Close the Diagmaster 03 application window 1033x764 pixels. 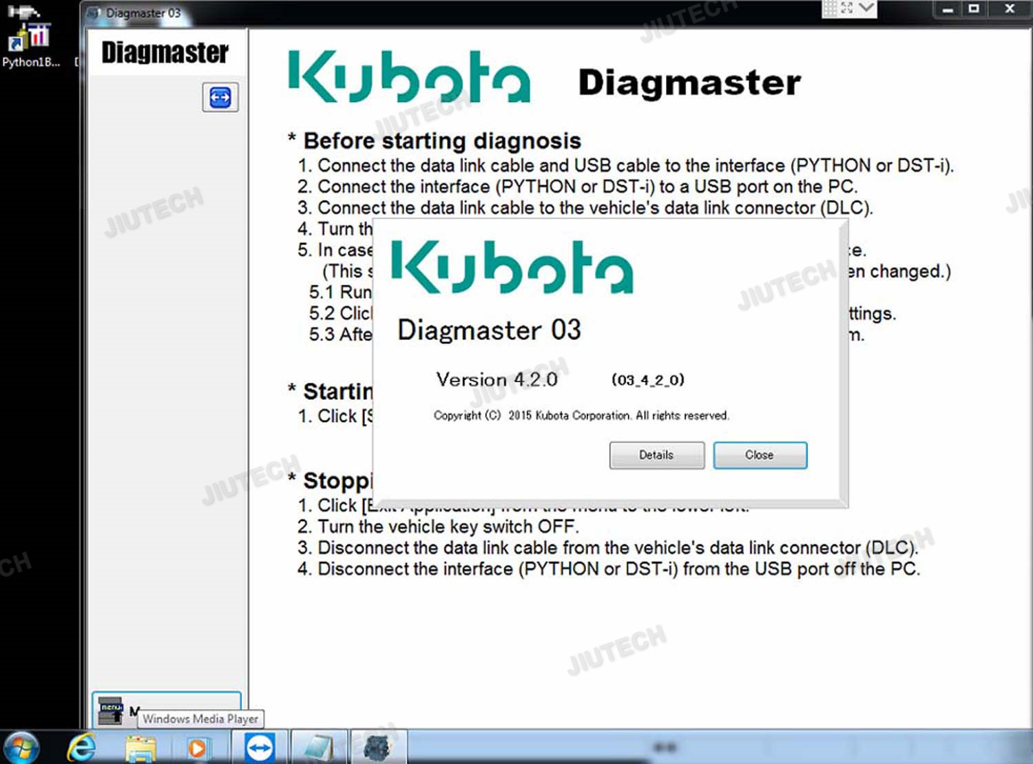click(1010, 9)
